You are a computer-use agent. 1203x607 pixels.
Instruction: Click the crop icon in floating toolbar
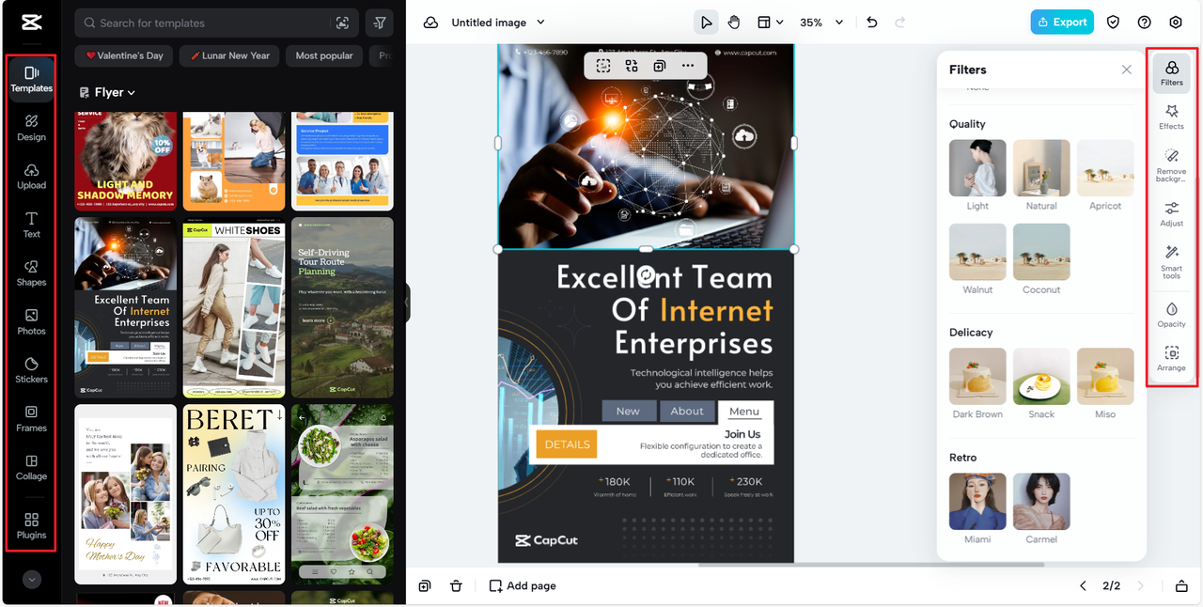[x=603, y=66]
